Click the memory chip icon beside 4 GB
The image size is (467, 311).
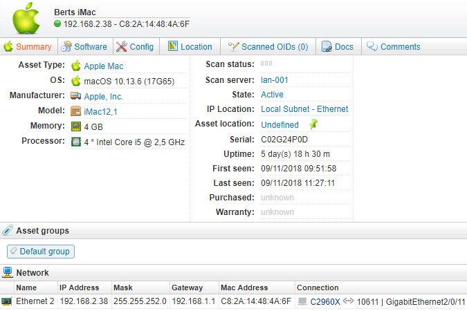(x=76, y=126)
